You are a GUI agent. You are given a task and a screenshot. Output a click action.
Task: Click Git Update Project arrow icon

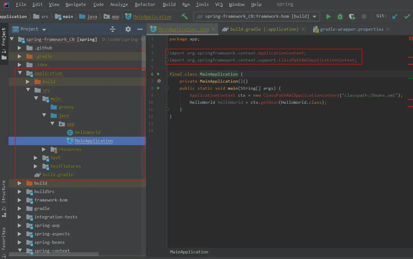[x=395, y=16]
